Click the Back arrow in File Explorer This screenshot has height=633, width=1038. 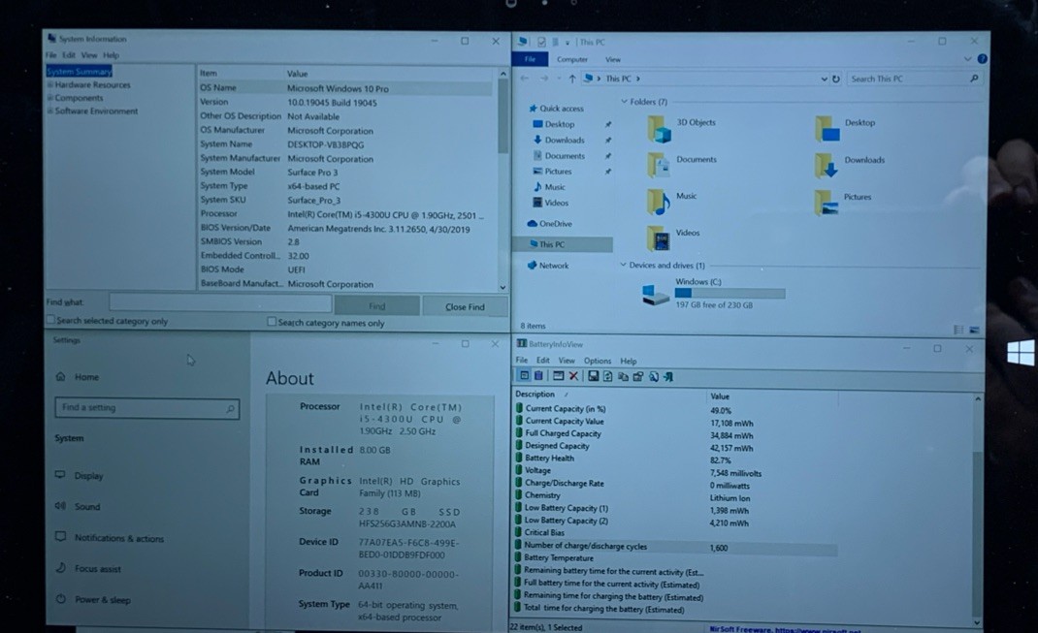[x=524, y=79]
